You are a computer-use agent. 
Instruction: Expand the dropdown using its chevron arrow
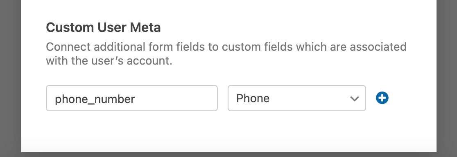tap(354, 99)
